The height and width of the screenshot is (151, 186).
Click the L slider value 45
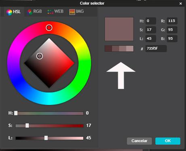(x=89, y=138)
